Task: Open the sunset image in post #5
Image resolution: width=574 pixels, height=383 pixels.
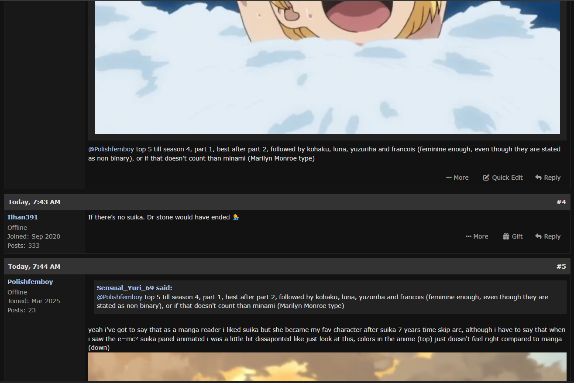Action: tap(327, 366)
